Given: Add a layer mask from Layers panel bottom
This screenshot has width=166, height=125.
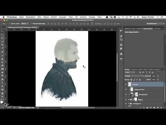Looking at the screenshot, I should 147,108.
